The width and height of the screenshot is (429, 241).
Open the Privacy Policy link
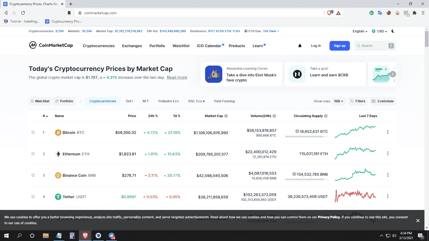click(x=329, y=217)
